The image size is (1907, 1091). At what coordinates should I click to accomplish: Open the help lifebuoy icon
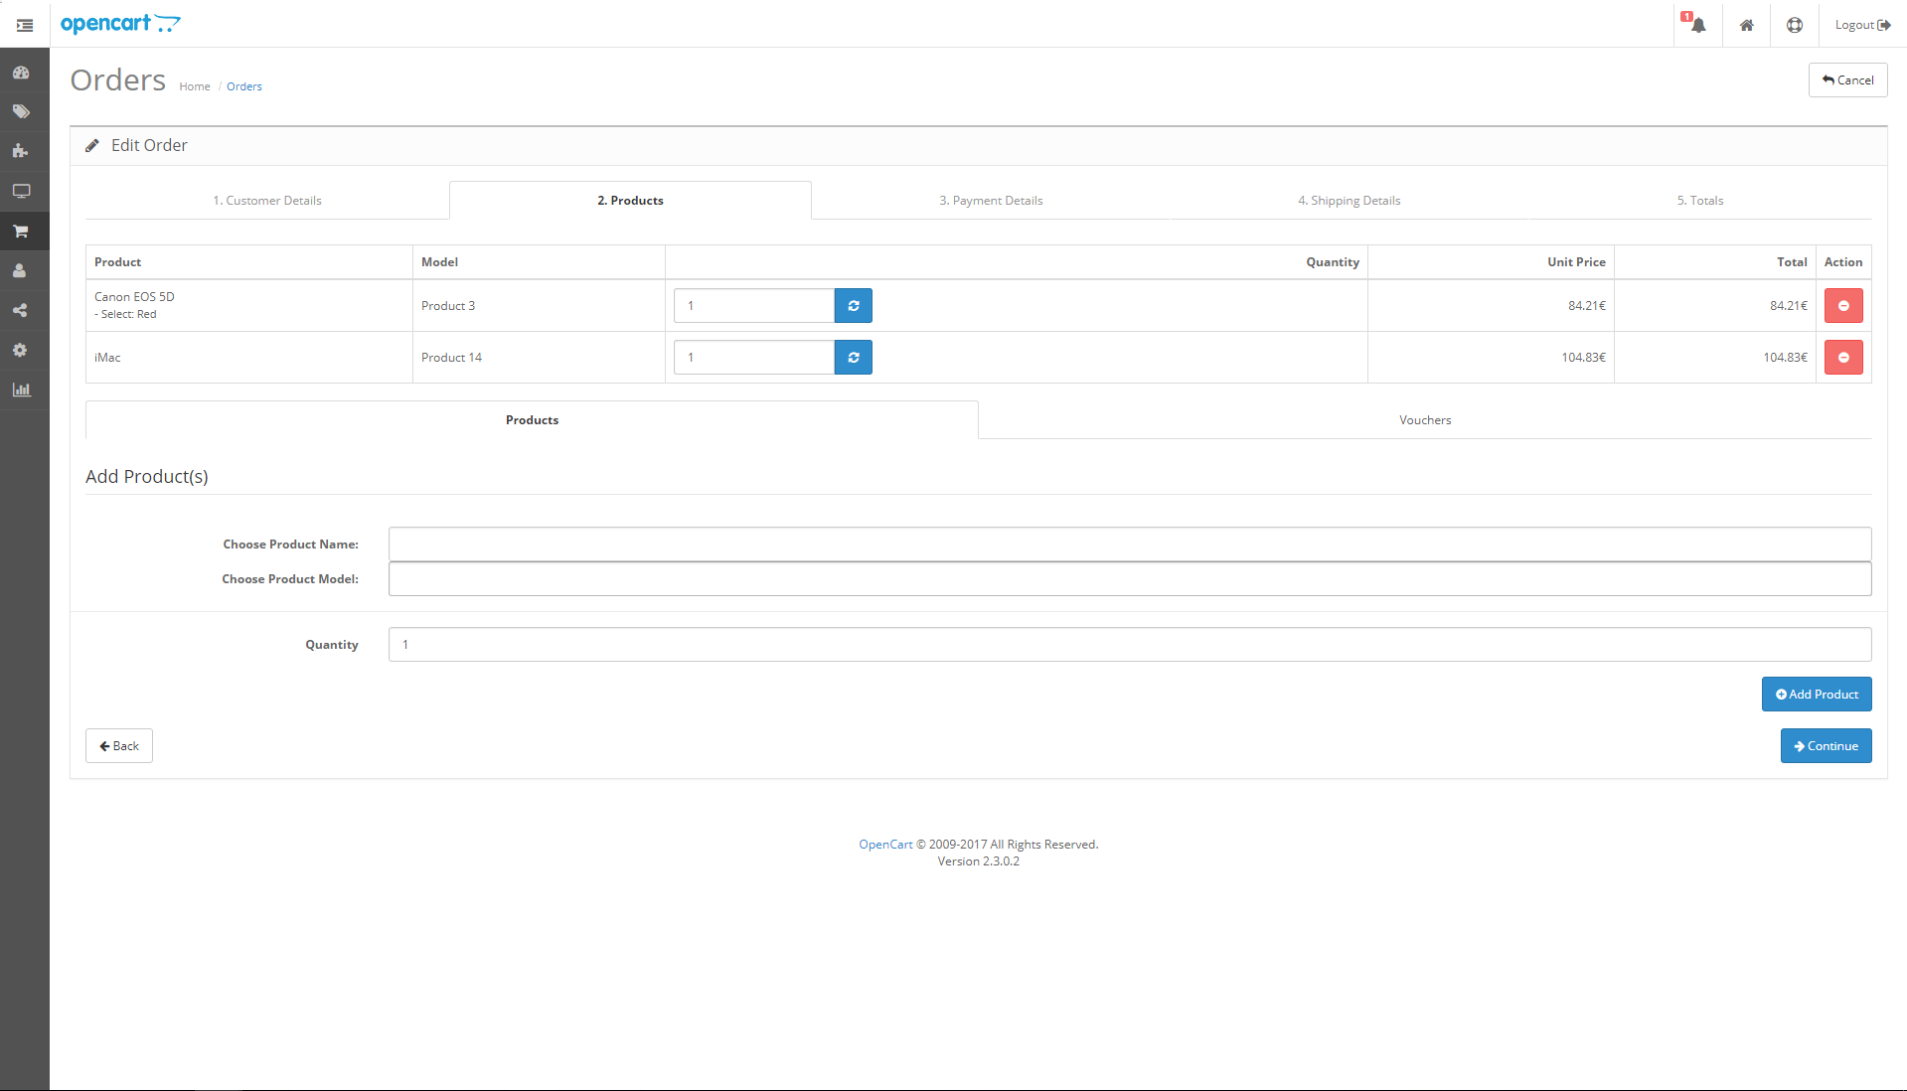tap(1795, 25)
